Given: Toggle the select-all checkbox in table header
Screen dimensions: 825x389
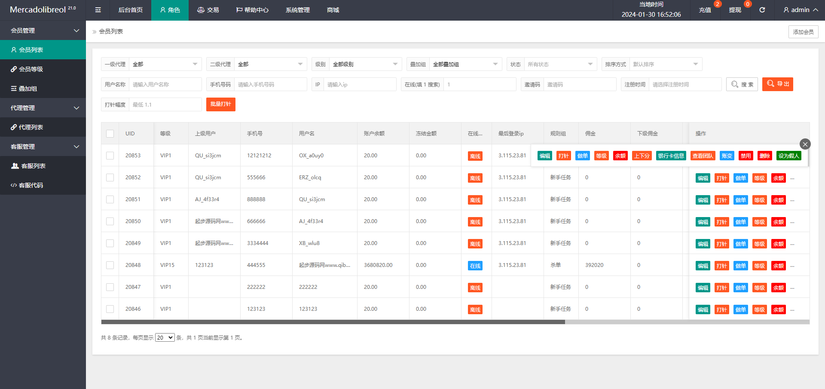Looking at the screenshot, I should (x=110, y=134).
